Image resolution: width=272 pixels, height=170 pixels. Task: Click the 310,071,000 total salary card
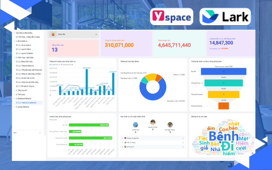(126, 44)
